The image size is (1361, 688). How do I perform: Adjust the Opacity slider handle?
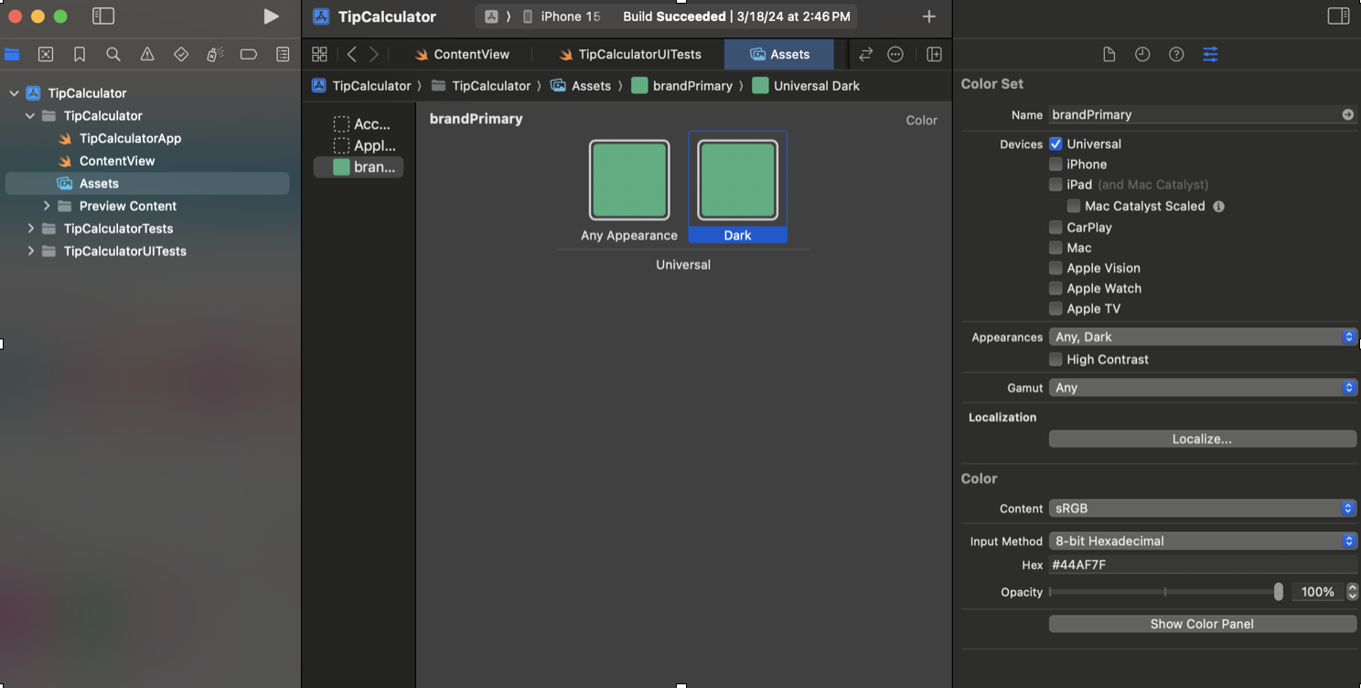coord(1278,592)
